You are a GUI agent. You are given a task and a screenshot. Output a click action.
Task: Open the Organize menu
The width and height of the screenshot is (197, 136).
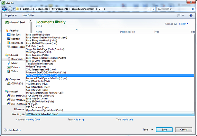(11, 15)
